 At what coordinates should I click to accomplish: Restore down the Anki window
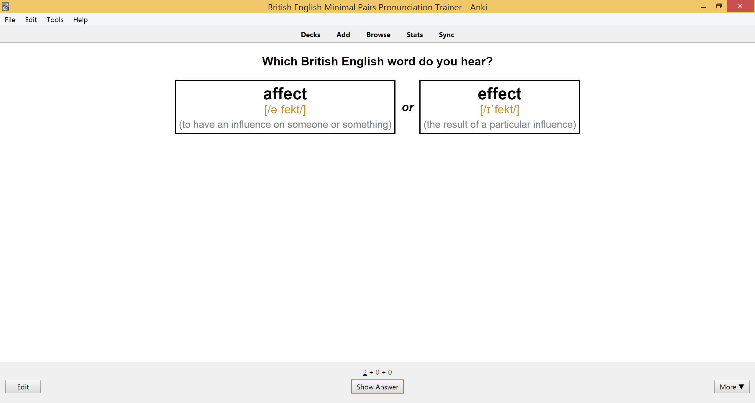click(x=719, y=6)
